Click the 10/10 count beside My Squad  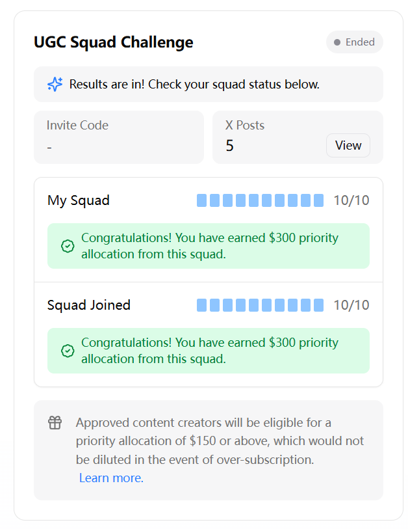click(351, 200)
